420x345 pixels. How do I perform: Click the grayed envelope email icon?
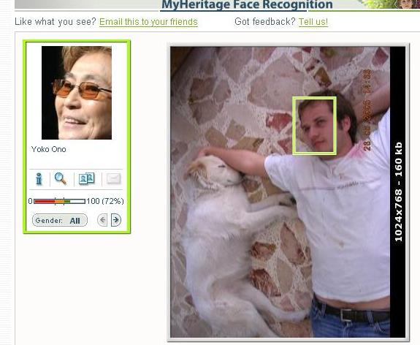coord(114,178)
